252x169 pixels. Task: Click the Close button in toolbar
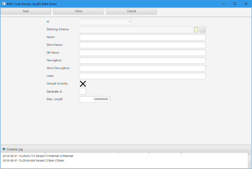[x=78, y=11]
